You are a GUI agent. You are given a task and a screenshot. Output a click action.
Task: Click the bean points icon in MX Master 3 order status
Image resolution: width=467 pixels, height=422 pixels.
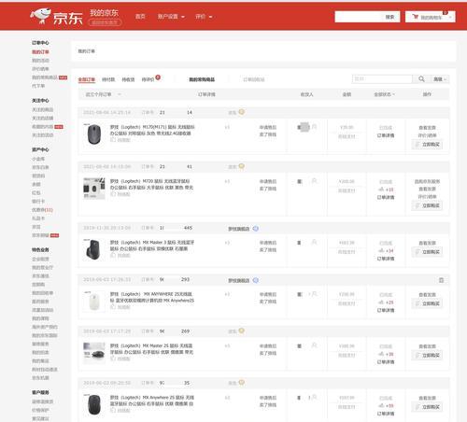tap(381, 250)
